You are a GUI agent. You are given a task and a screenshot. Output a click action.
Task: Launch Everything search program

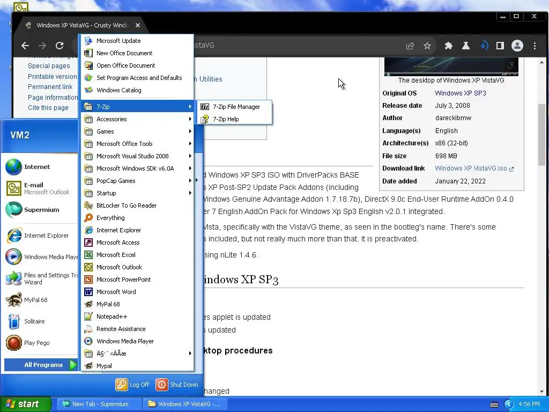click(x=137, y=218)
